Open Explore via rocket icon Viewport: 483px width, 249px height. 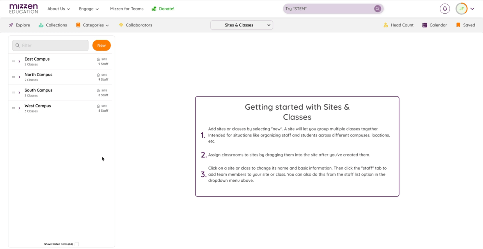(x=11, y=25)
